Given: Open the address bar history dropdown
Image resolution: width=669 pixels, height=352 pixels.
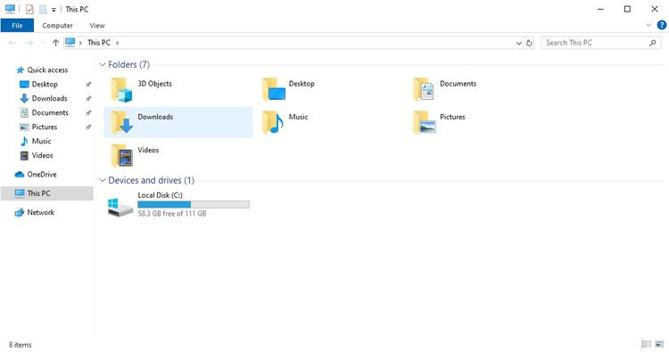Looking at the screenshot, I should [519, 43].
